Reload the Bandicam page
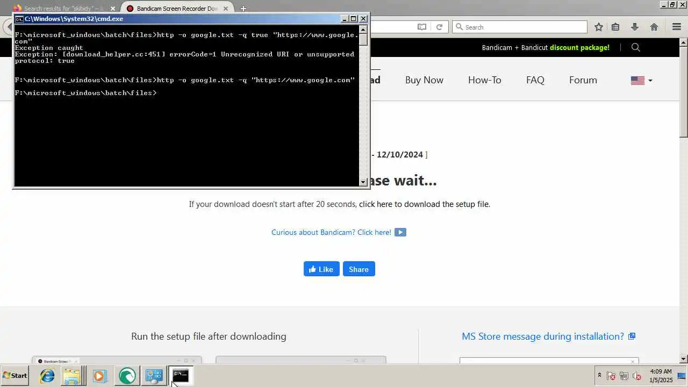The image size is (688, 387). 439,27
